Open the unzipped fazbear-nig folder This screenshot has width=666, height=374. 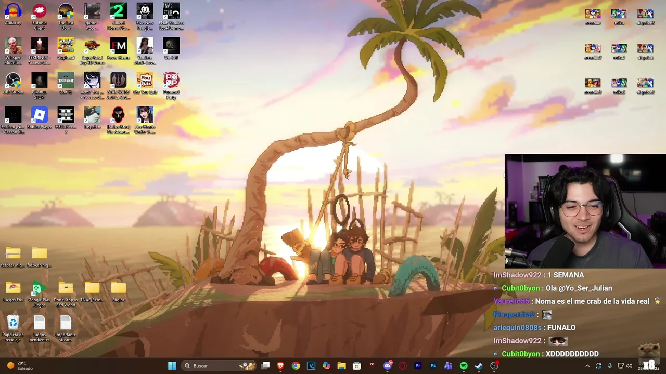(39, 257)
